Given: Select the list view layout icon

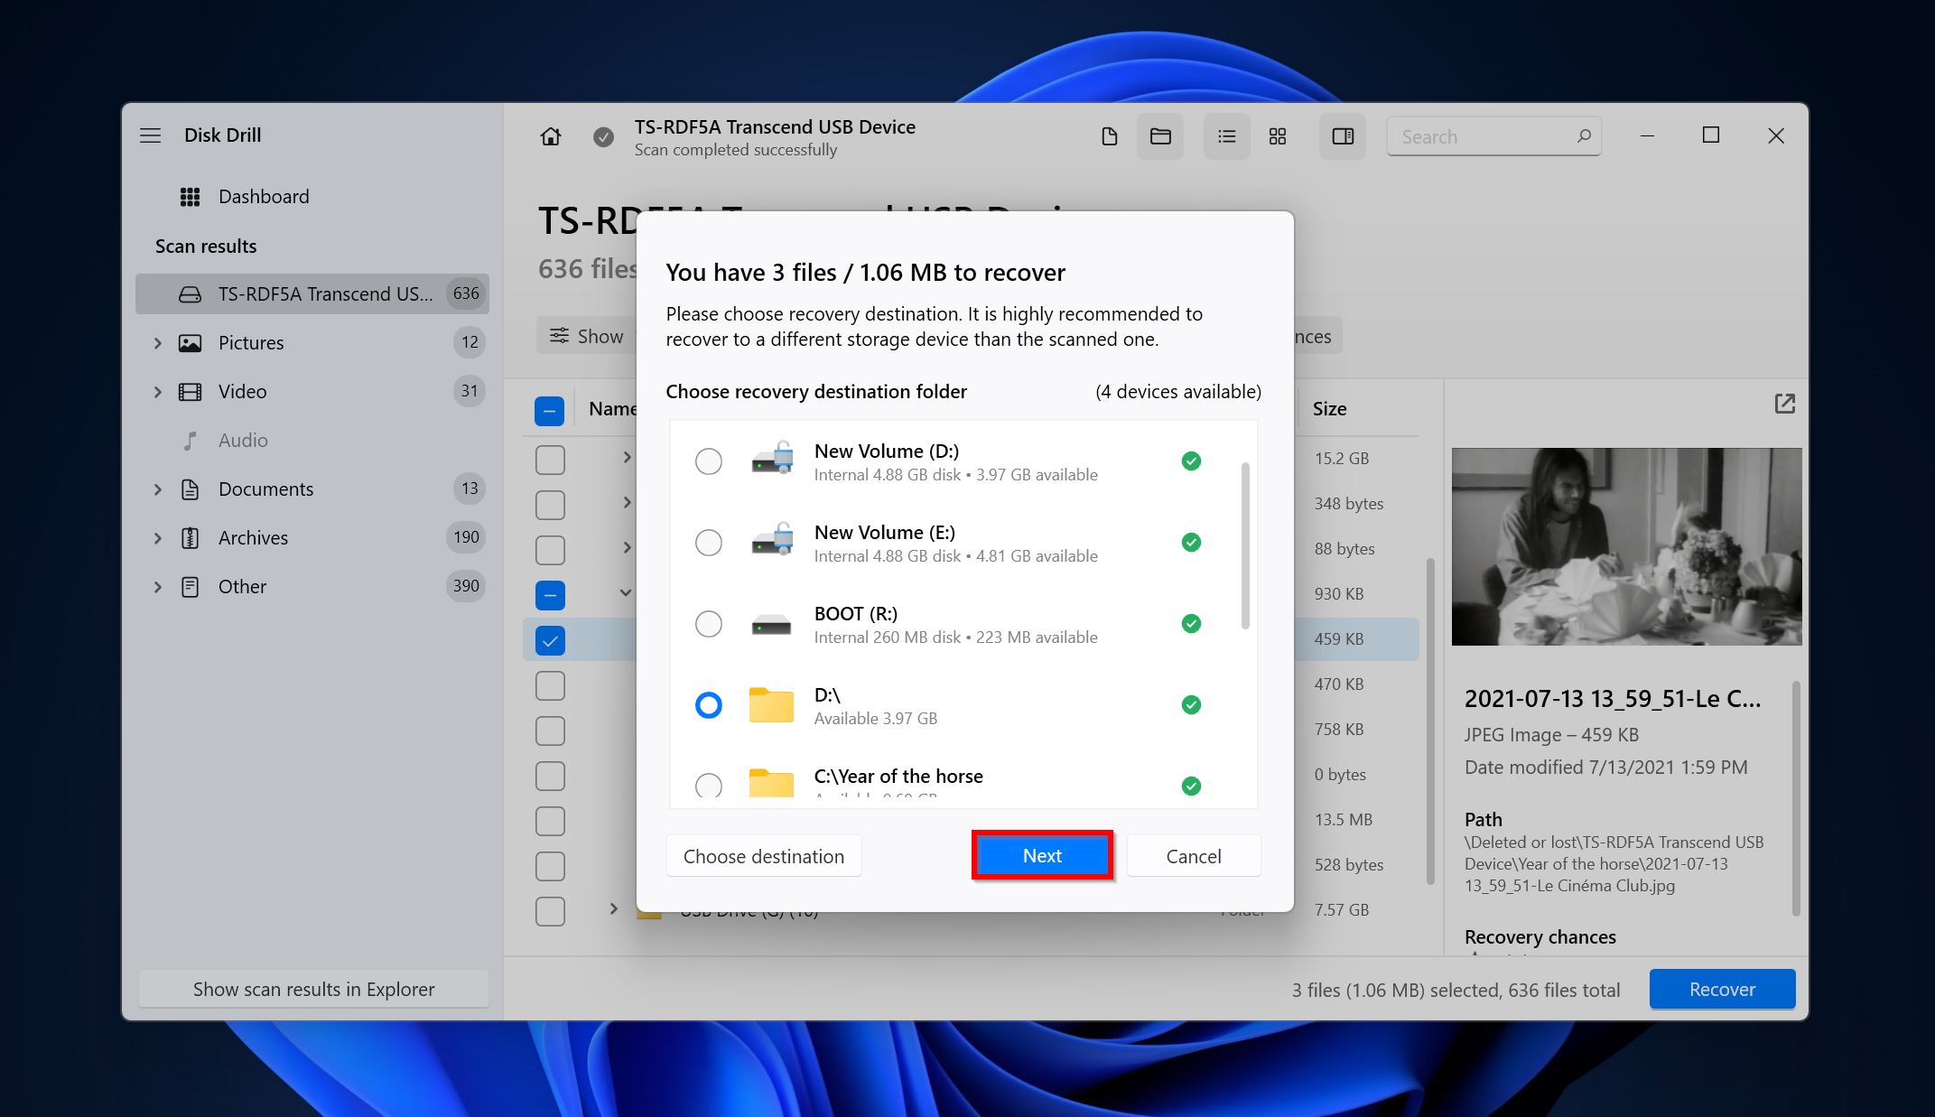Looking at the screenshot, I should (x=1226, y=136).
